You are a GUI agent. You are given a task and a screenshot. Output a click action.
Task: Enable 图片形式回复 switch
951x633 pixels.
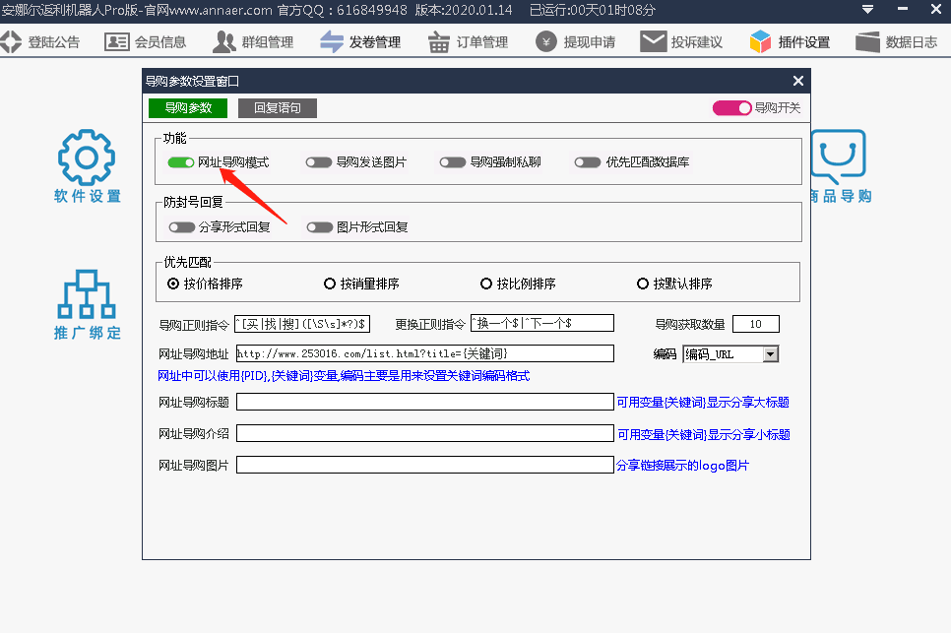[320, 227]
